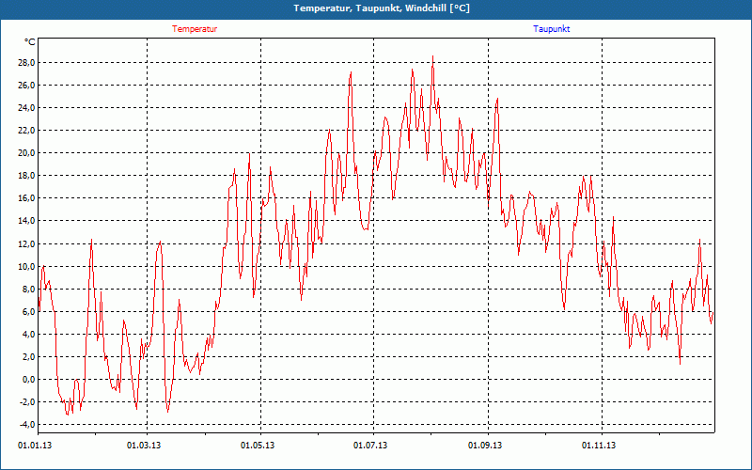752x470 pixels.
Task: Click the 01.01.13 date label
Action: coord(35,446)
